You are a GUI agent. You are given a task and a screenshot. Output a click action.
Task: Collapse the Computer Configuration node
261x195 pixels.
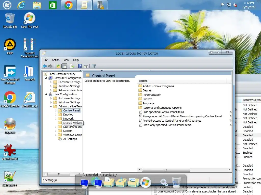(46, 78)
